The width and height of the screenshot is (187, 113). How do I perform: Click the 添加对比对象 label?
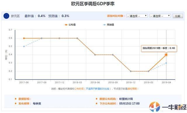(116, 16)
